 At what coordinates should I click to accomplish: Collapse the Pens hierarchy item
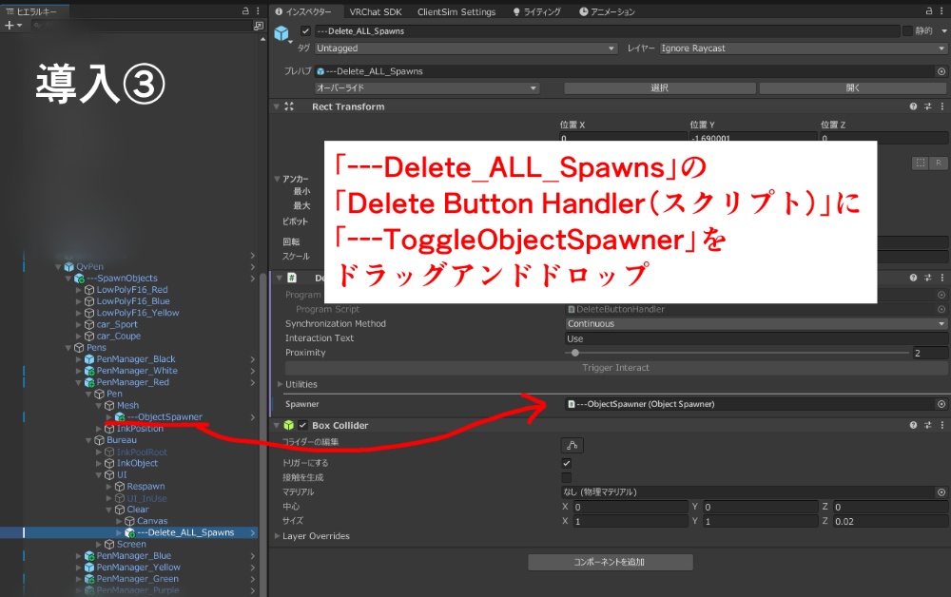pyautogui.click(x=68, y=348)
